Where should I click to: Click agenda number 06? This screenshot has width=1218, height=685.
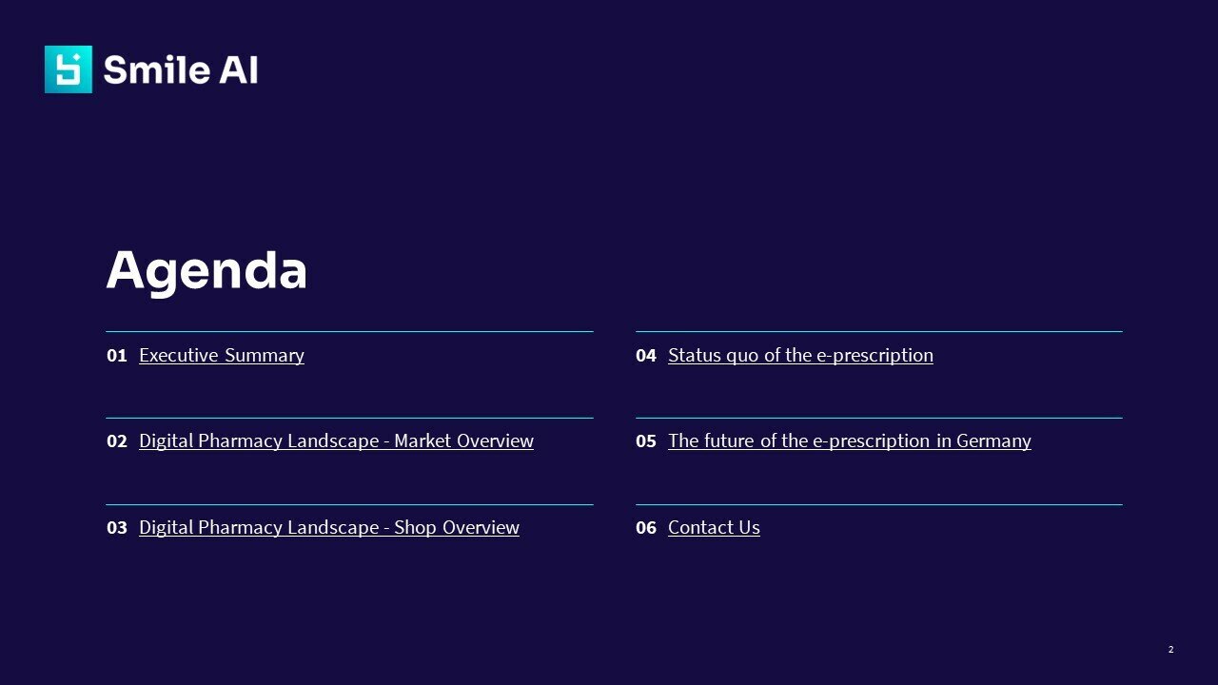point(646,528)
